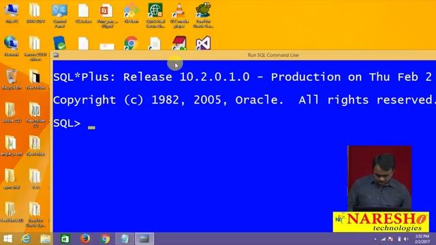Launch Visual Studio from desktop shortcut
The width and height of the screenshot is (436, 245).
tap(203, 43)
